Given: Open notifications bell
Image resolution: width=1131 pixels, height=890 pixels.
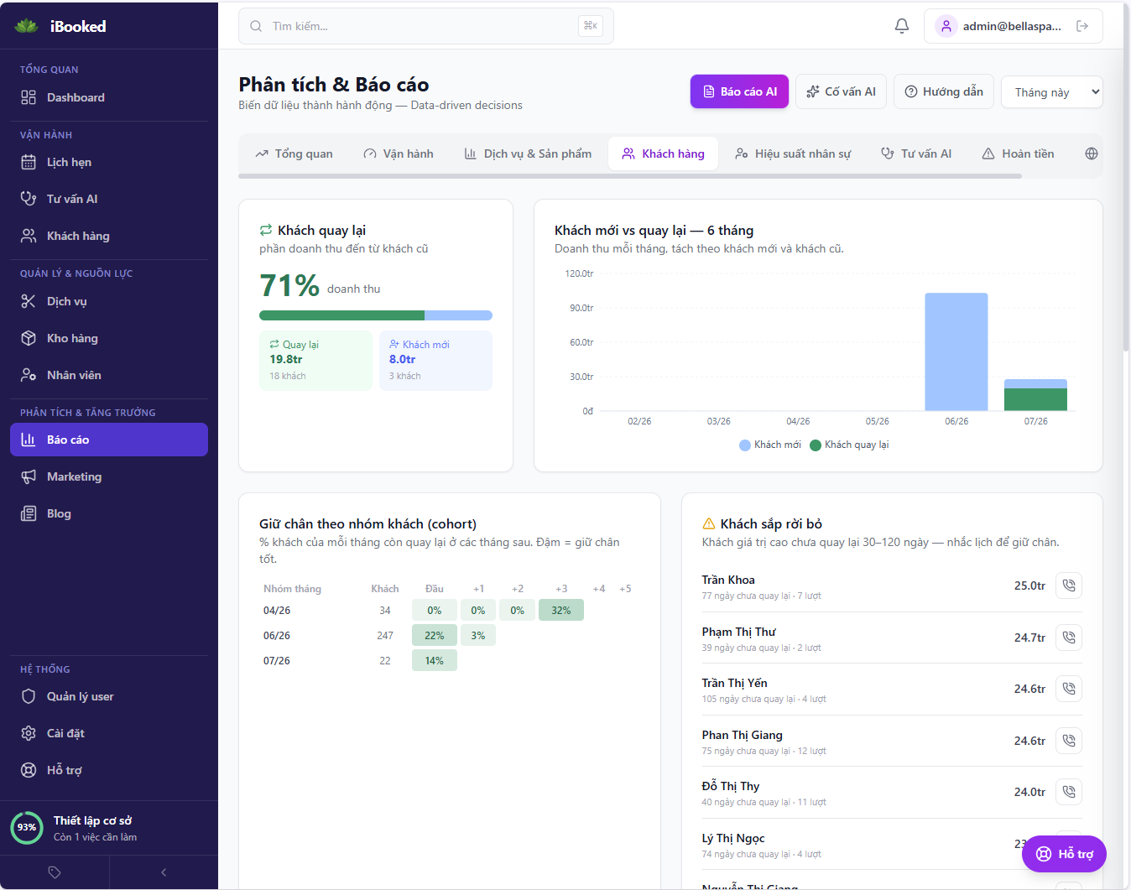Looking at the screenshot, I should coord(902,26).
